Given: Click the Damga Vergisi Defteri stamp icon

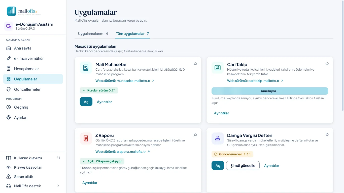Looking at the screenshot, I should pos(218,139).
